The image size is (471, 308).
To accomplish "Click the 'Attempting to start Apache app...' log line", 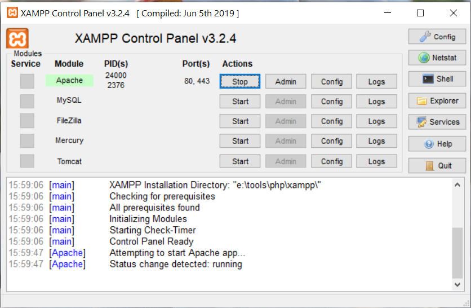I will 177,253.
